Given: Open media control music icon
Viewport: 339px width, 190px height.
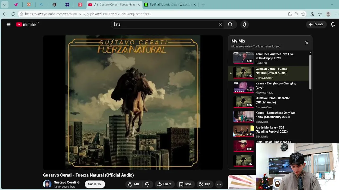Looking at the screenshot, I should (x=312, y=14).
